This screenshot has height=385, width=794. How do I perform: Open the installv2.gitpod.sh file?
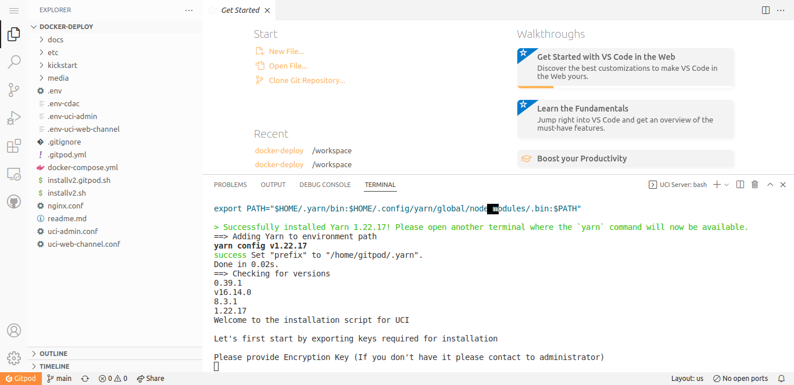(x=115, y=180)
